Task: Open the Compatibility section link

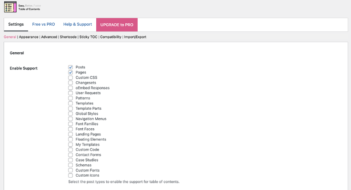Action: 110,37
